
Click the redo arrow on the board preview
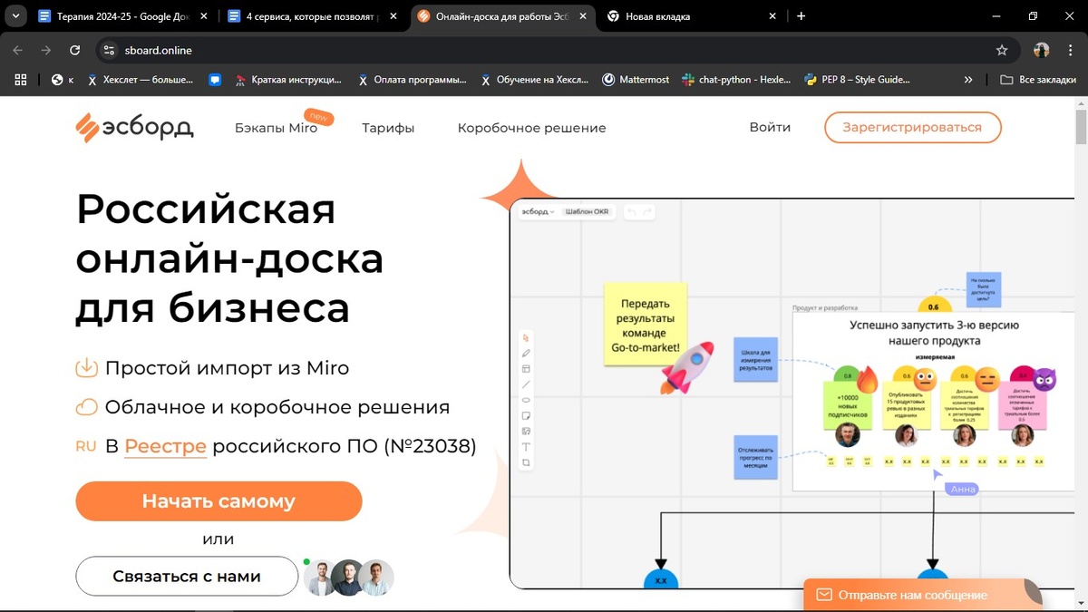coord(647,211)
